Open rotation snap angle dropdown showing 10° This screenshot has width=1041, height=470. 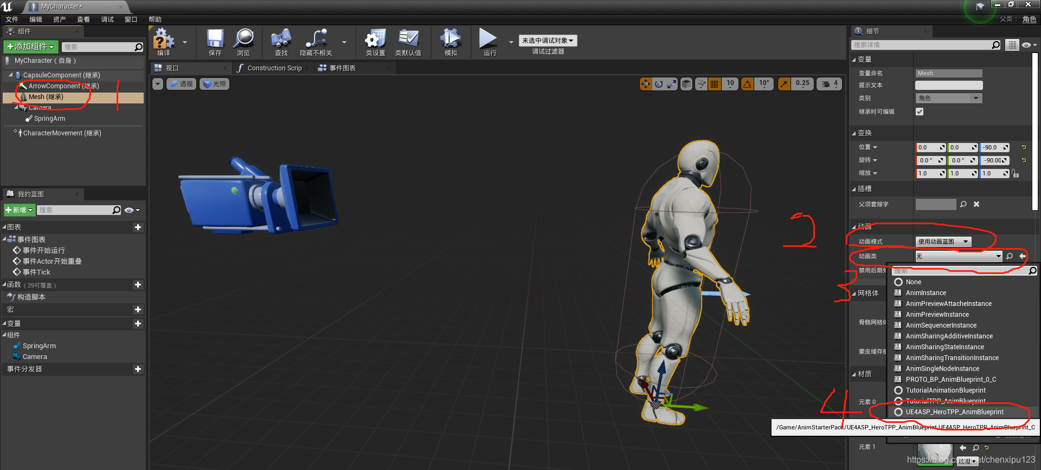click(764, 84)
